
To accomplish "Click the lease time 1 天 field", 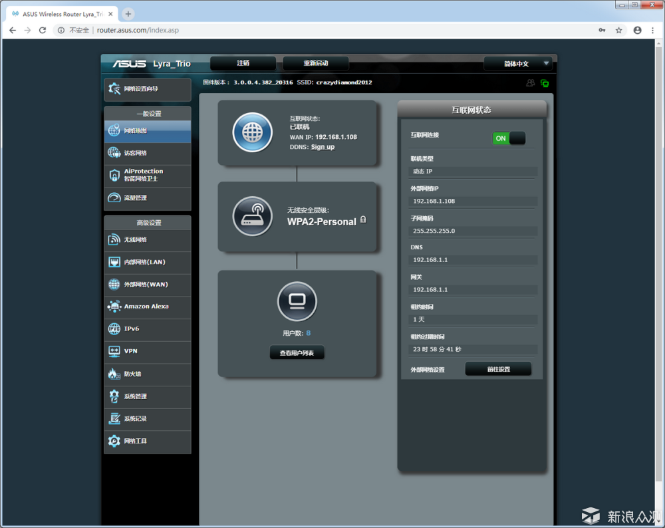I will [x=473, y=319].
